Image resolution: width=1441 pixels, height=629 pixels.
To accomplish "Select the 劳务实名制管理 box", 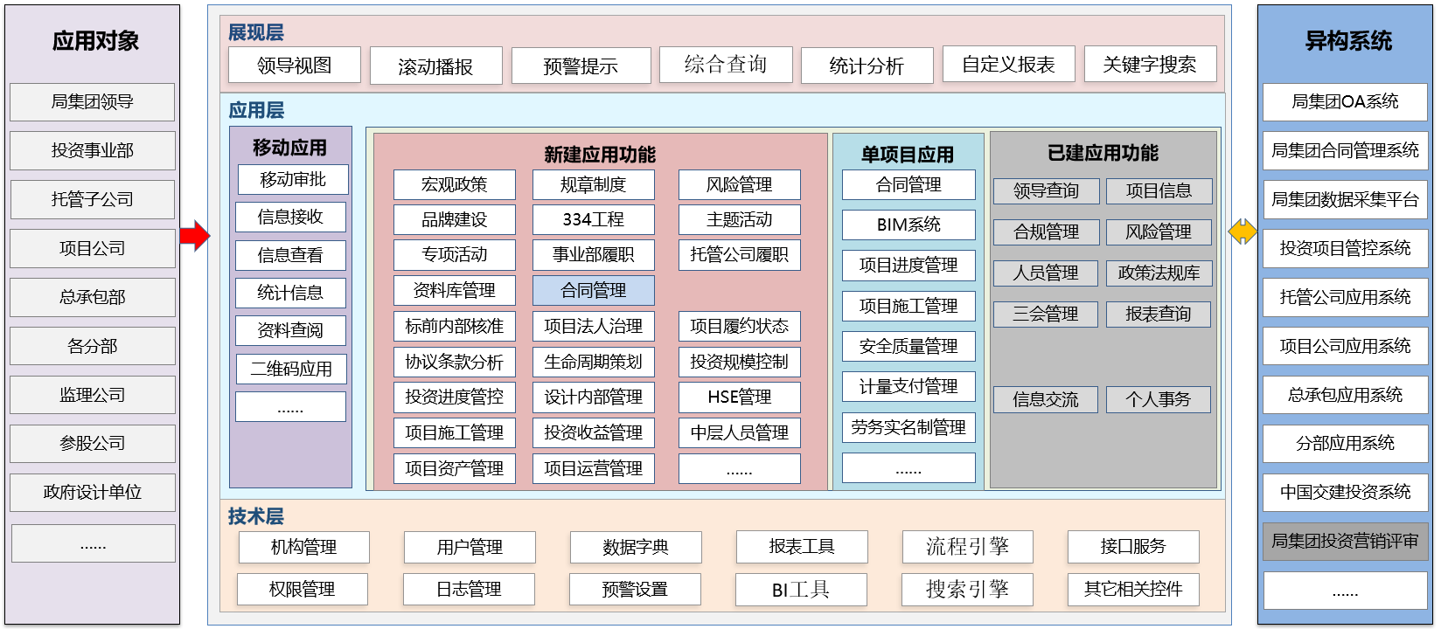I will coord(908,427).
